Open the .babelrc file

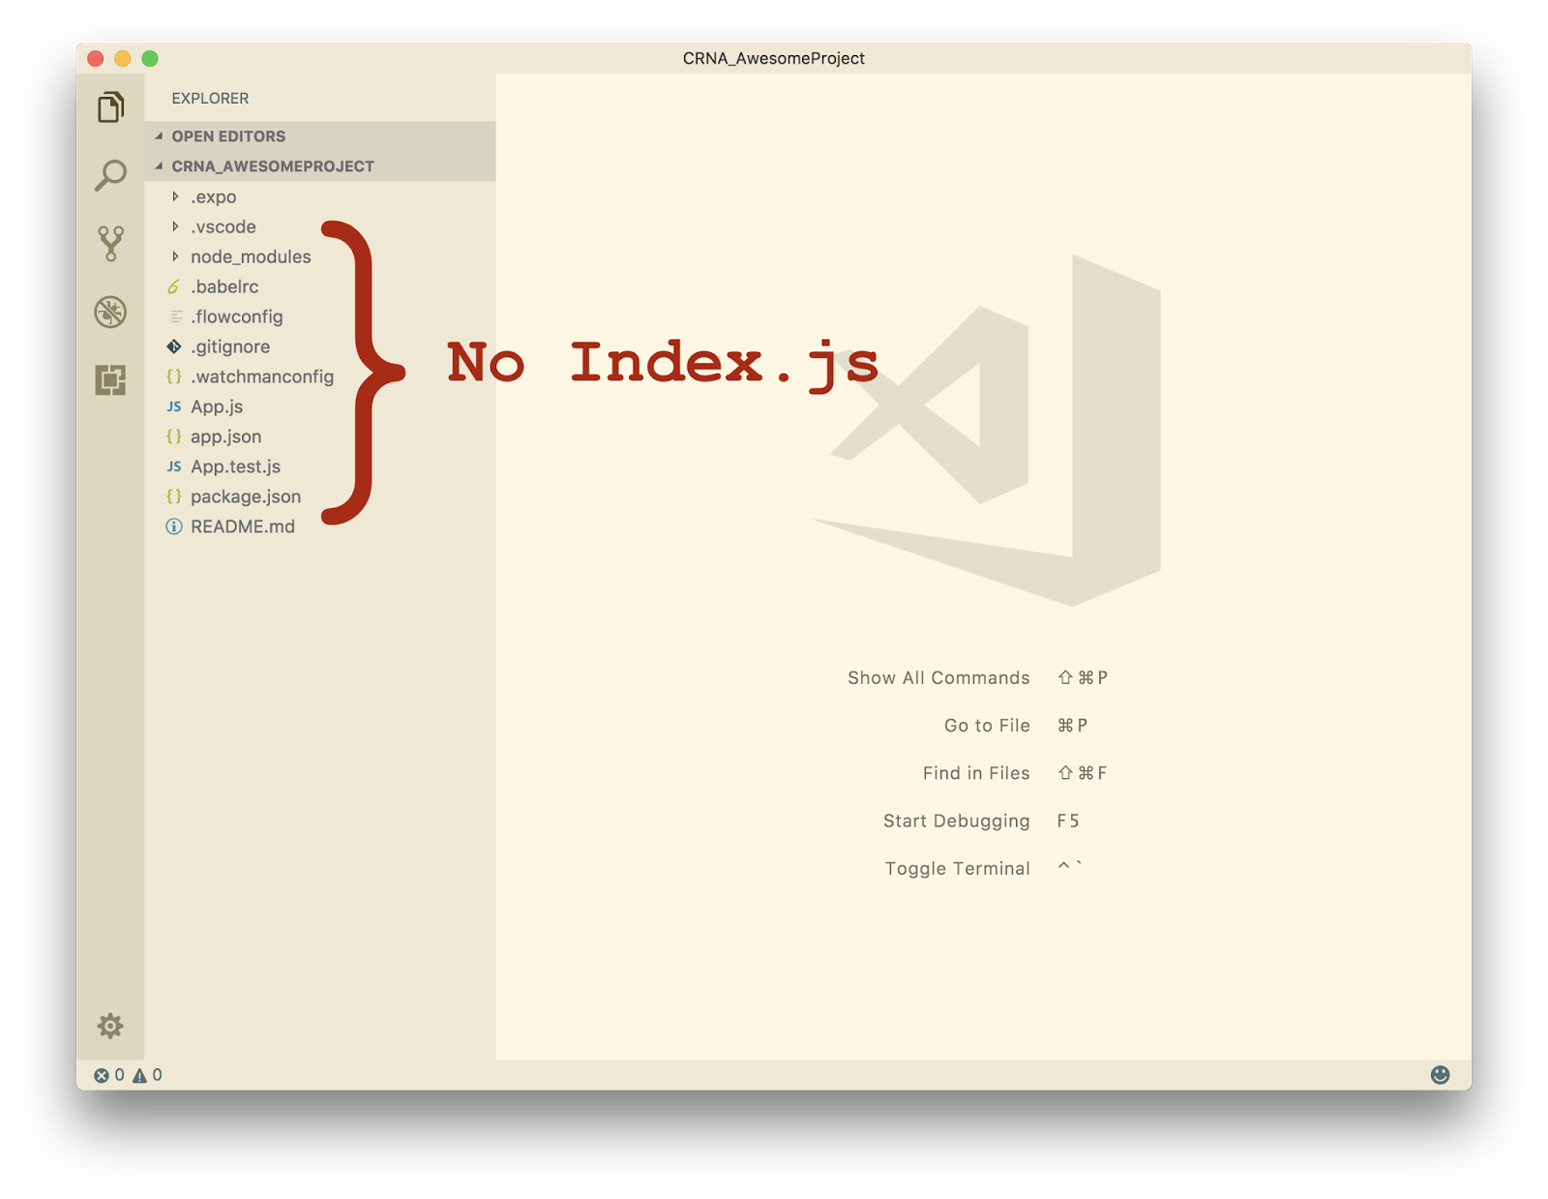(x=320, y=286)
